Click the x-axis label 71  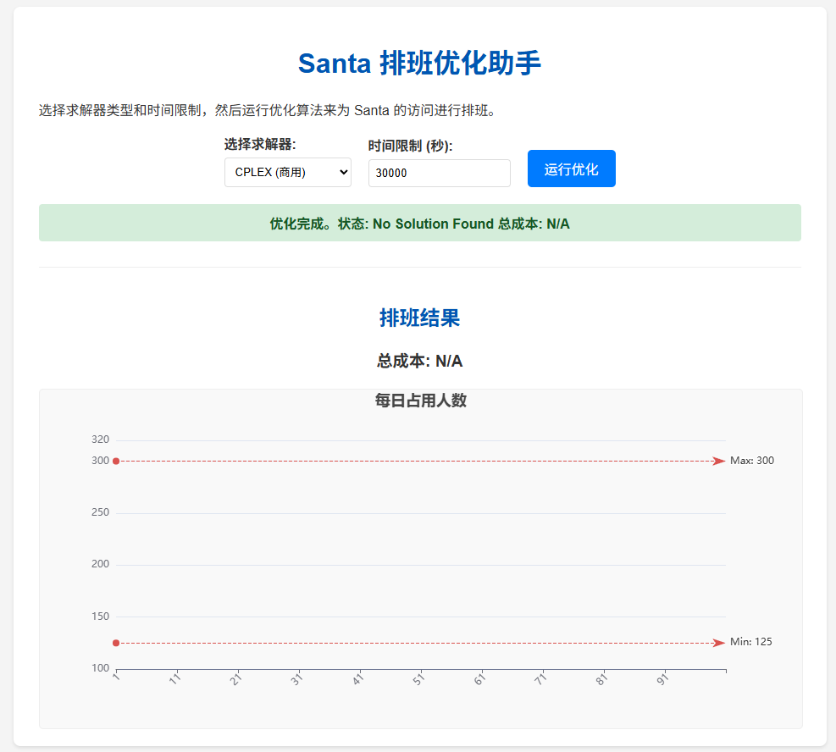540,679
